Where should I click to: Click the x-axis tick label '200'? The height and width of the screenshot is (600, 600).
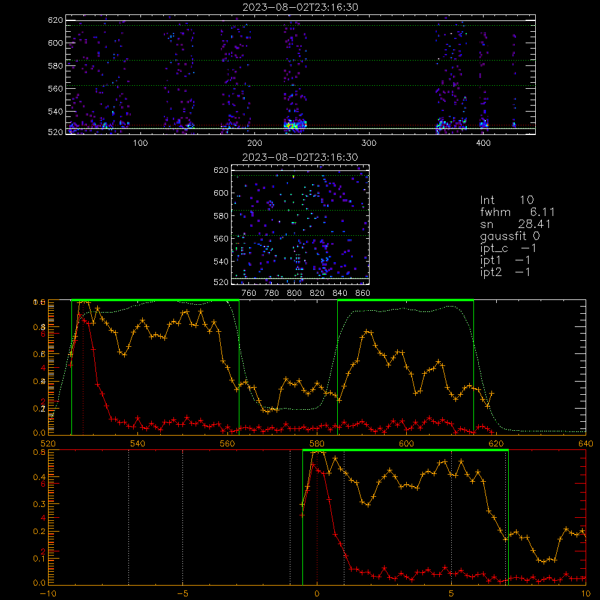(x=254, y=143)
